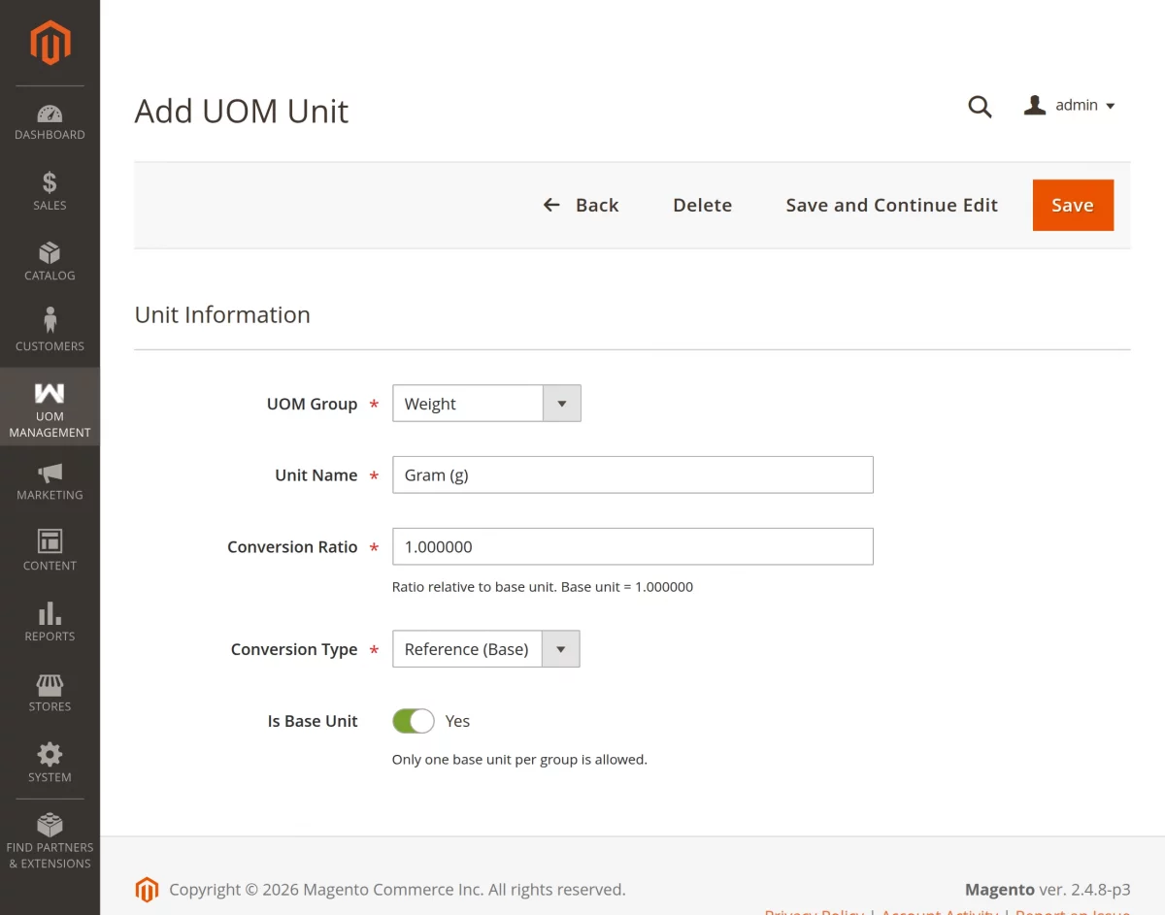Click the Magento logo at top left
The image size is (1165, 915).
[x=50, y=42]
